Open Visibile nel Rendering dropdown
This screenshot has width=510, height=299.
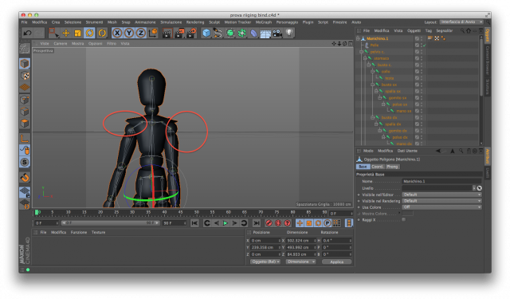tap(441, 201)
